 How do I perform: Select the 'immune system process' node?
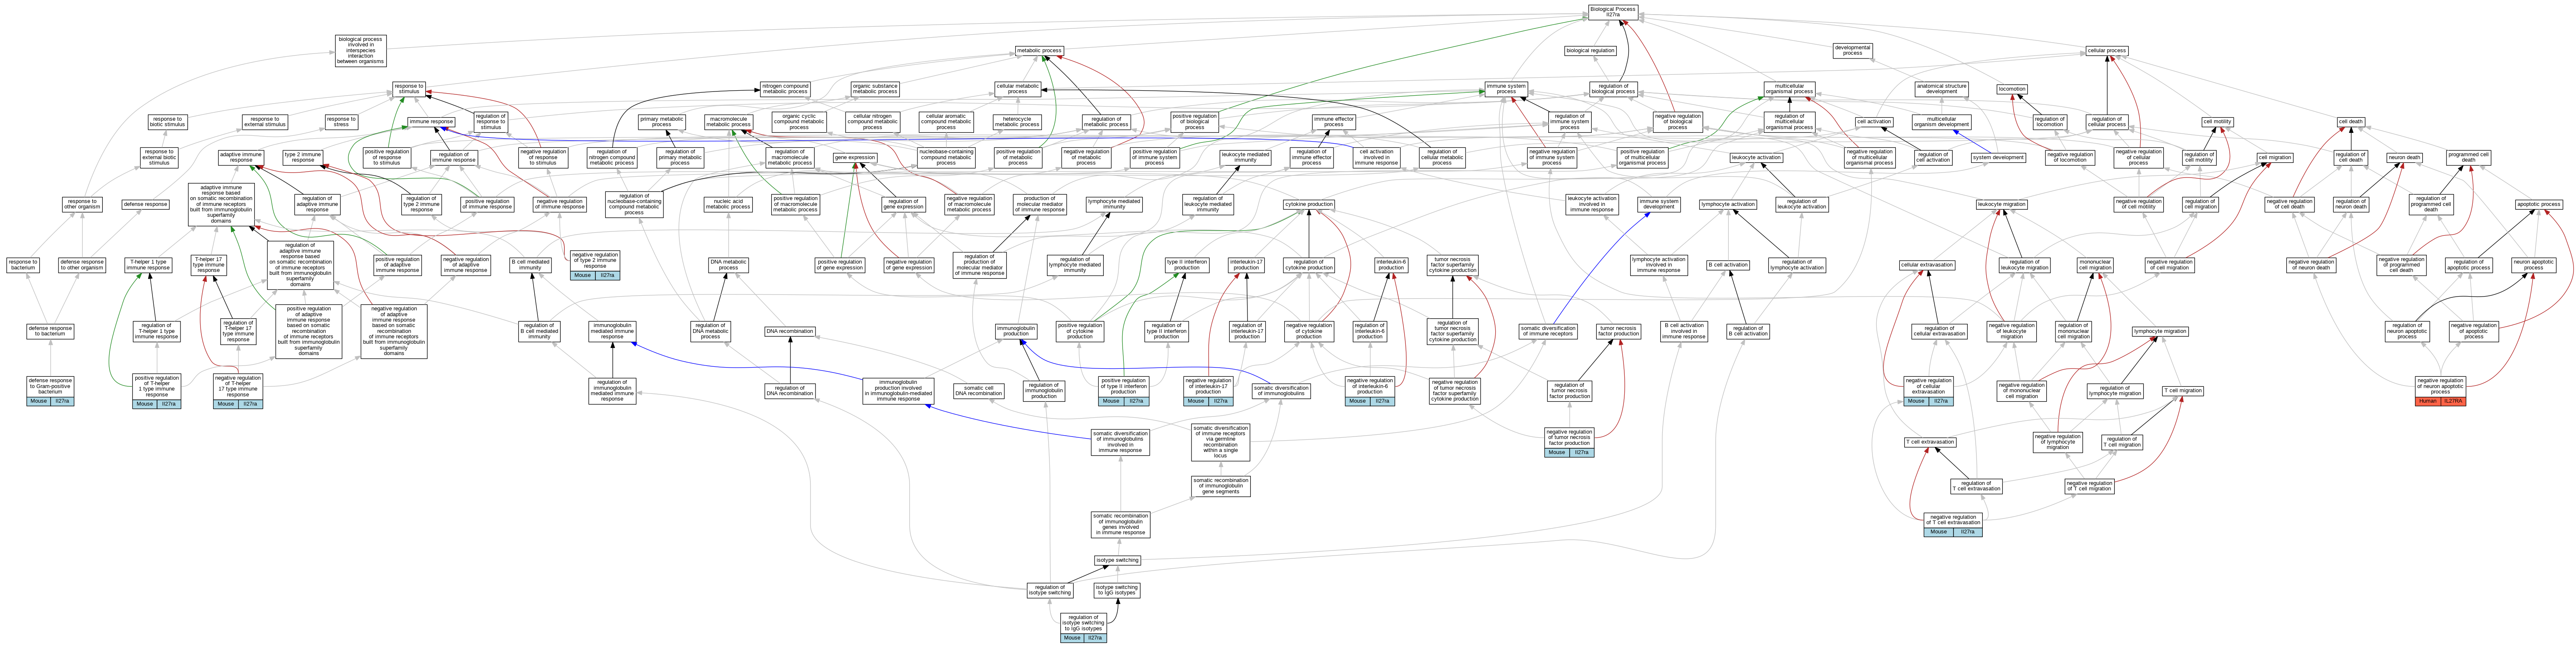tap(1506, 89)
